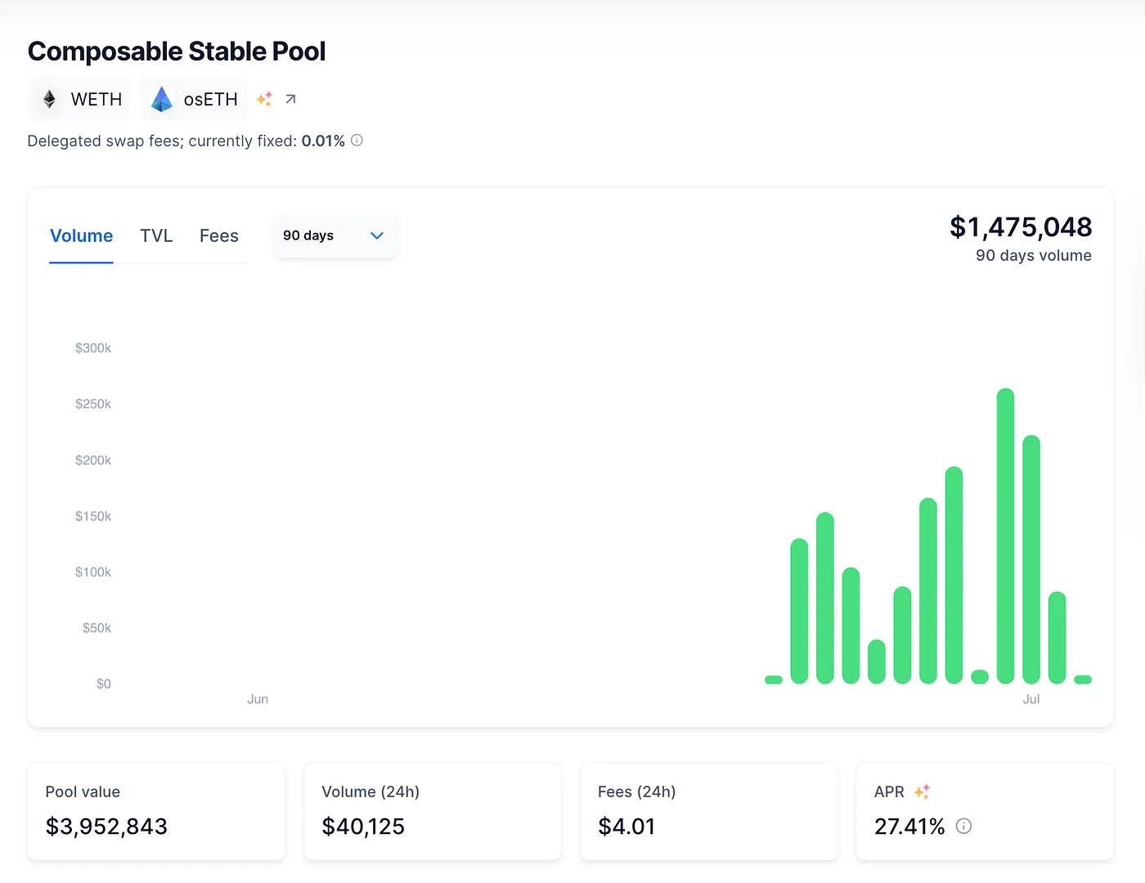
Task: Click the second tallest bar near Jul
Action: tap(1031, 559)
